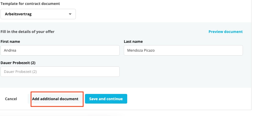Click the First name label

pyautogui.click(x=10, y=42)
